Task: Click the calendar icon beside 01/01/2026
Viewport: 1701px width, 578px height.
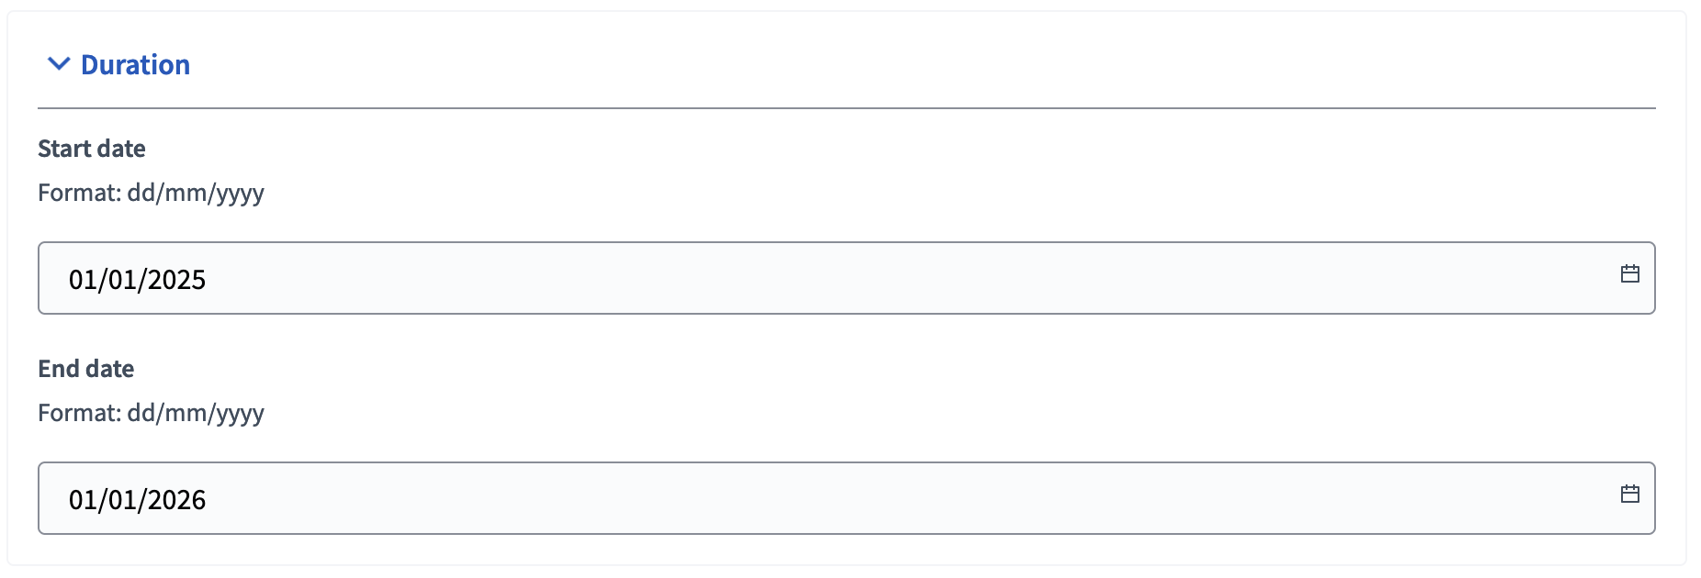Action: coord(1631,493)
